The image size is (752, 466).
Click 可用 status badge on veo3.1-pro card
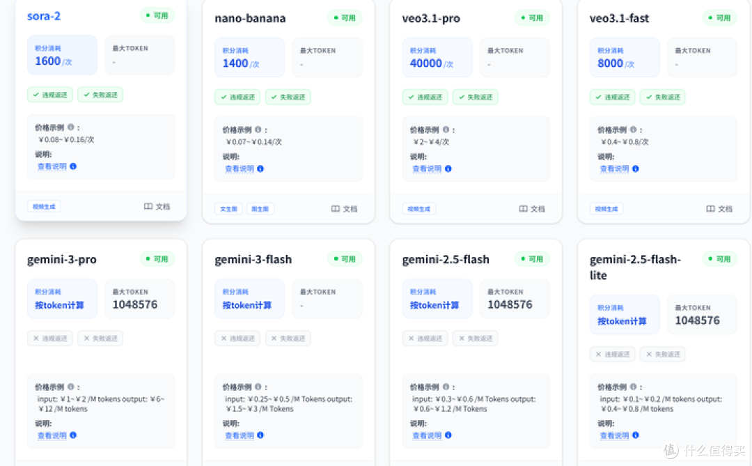tap(533, 17)
